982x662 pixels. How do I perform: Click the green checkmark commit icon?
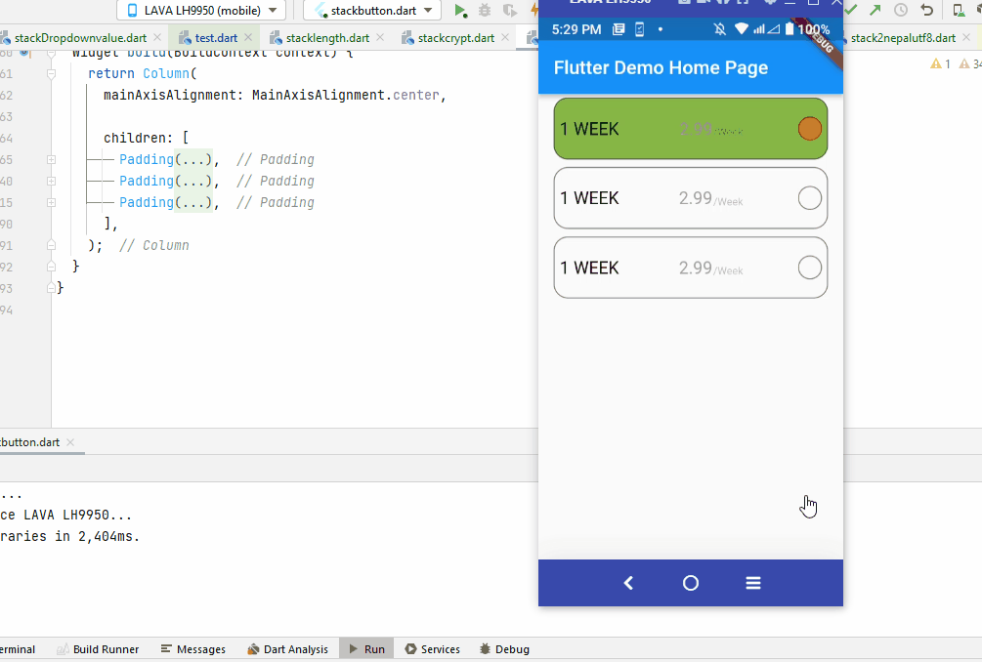(x=850, y=10)
